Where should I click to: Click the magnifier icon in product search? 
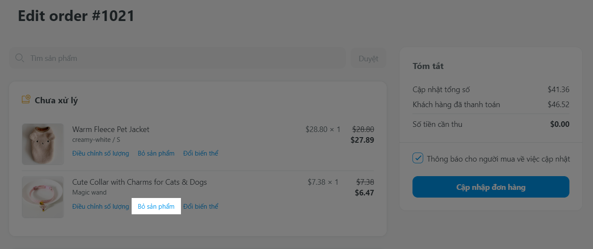[x=19, y=58]
